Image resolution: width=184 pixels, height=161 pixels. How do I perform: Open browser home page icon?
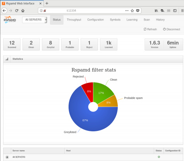pyautogui.click(x=23, y=11)
